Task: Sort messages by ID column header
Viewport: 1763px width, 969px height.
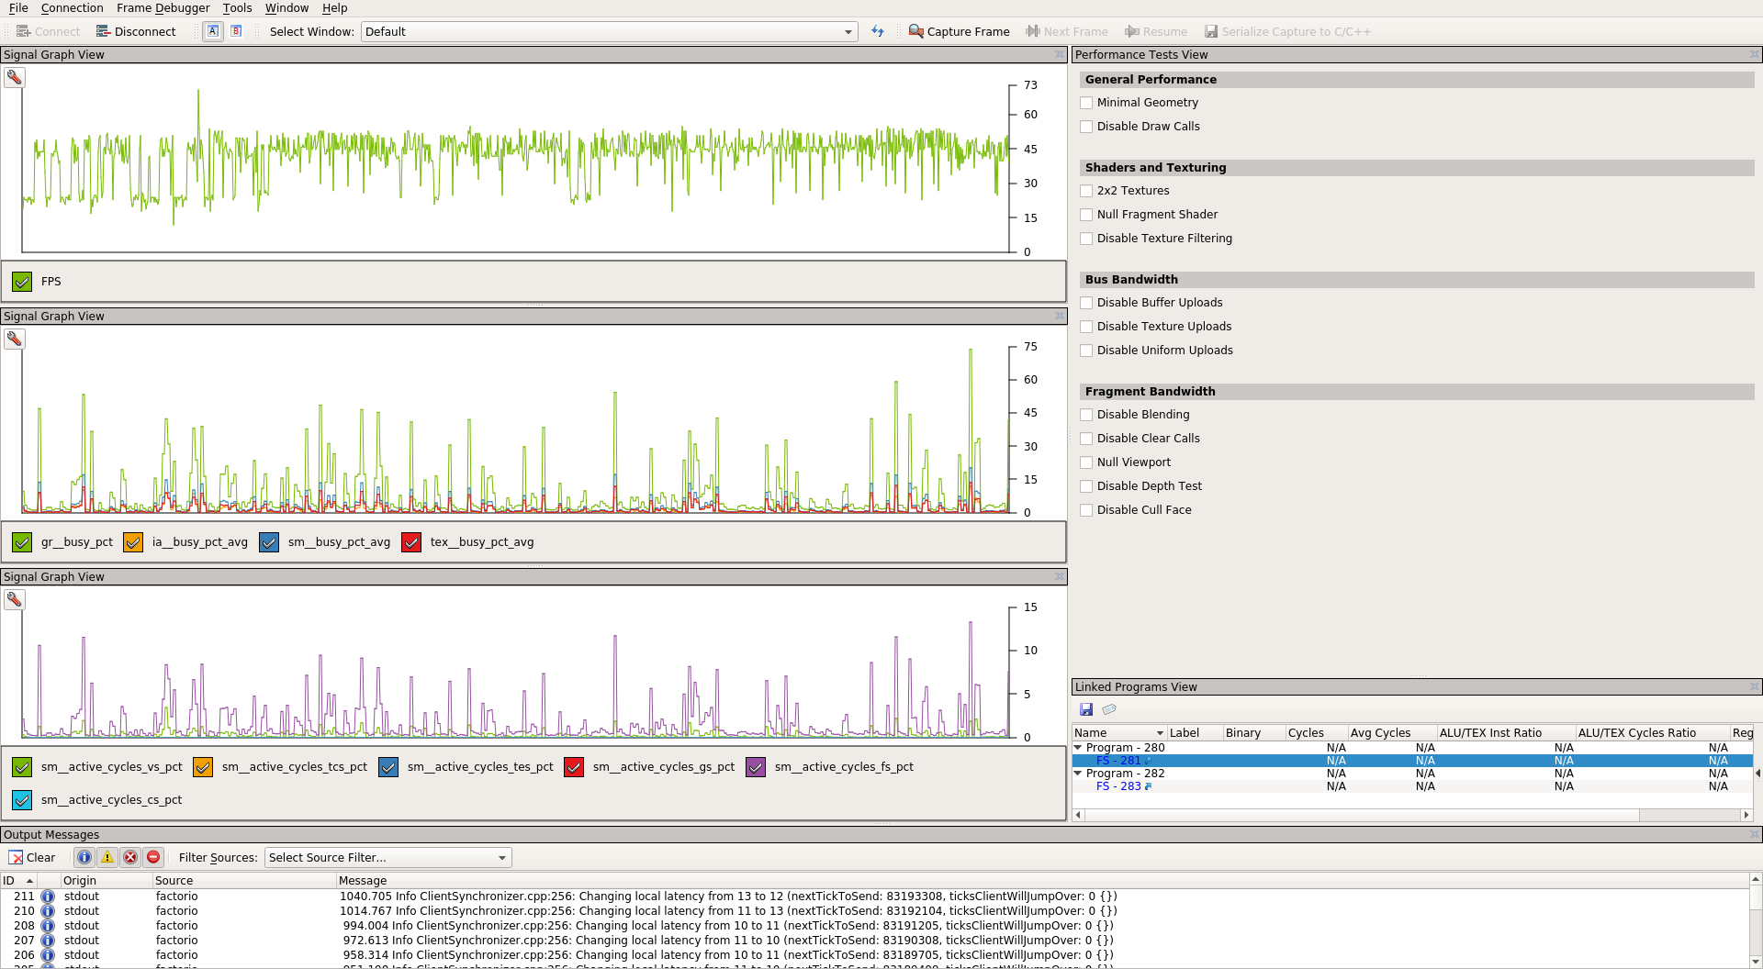Action: 18,880
